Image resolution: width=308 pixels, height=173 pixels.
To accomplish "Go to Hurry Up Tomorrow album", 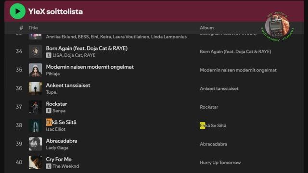I will (220, 162).
